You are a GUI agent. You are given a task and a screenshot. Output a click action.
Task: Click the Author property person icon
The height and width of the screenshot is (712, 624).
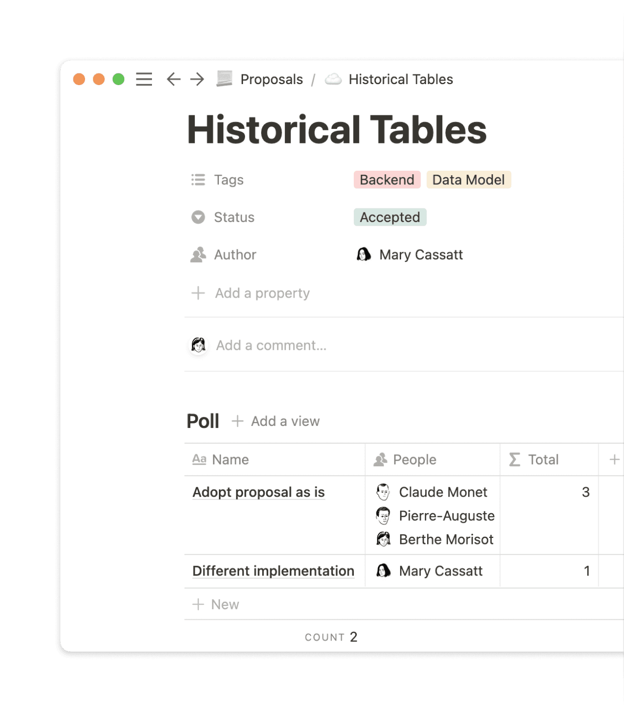(x=198, y=255)
